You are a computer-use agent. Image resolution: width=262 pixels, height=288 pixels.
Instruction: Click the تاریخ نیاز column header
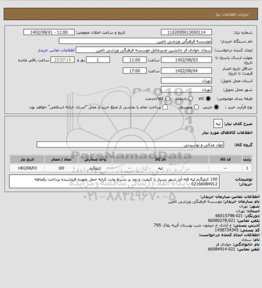pyautogui.click(x=27, y=159)
